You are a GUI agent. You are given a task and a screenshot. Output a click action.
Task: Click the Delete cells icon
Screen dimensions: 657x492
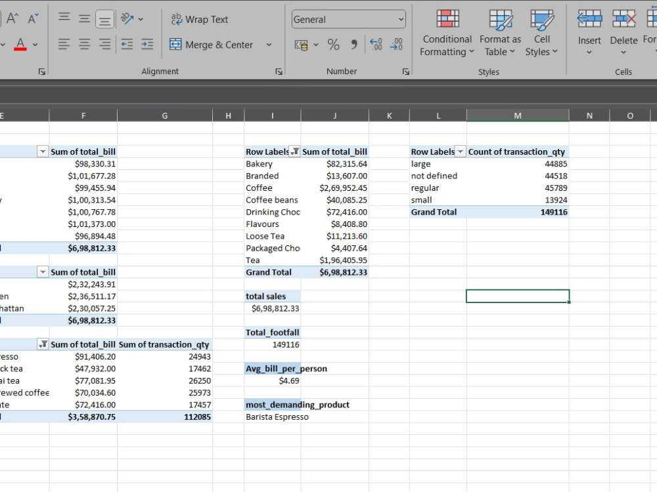tap(623, 19)
